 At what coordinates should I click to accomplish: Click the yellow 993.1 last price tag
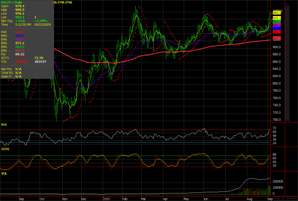pos(277,13)
